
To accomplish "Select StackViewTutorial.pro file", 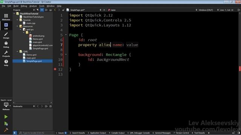I will click(x=34, y=17).
